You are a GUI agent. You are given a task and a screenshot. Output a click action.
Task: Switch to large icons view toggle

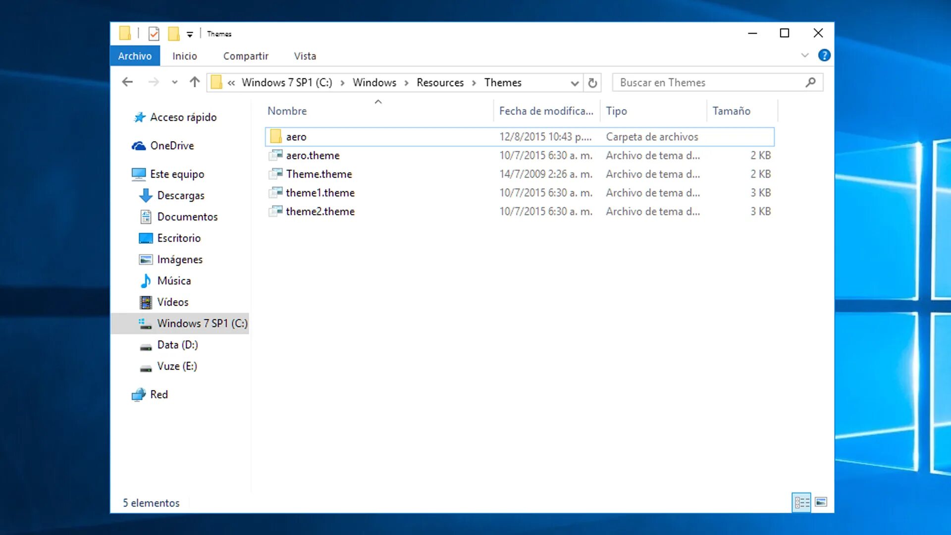821,502
